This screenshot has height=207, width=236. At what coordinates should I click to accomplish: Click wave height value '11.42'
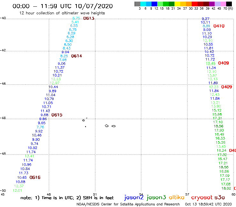pyautogui.click(x=45, y=111)
